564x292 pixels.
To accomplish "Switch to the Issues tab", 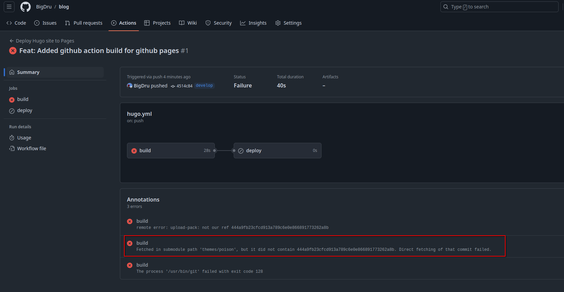I will point(45,23).
